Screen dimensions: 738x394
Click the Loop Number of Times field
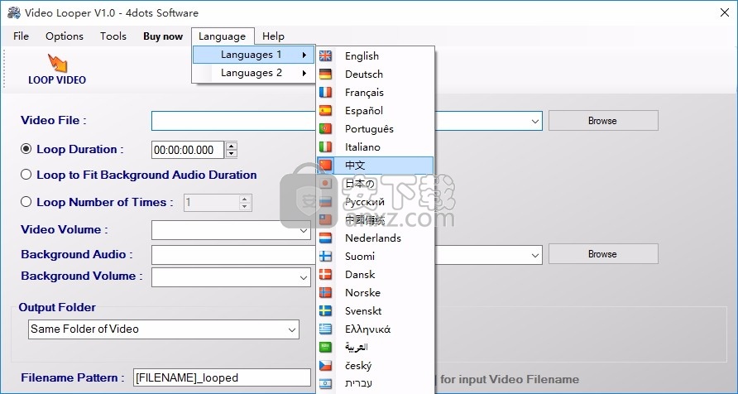tap(211, 203)
